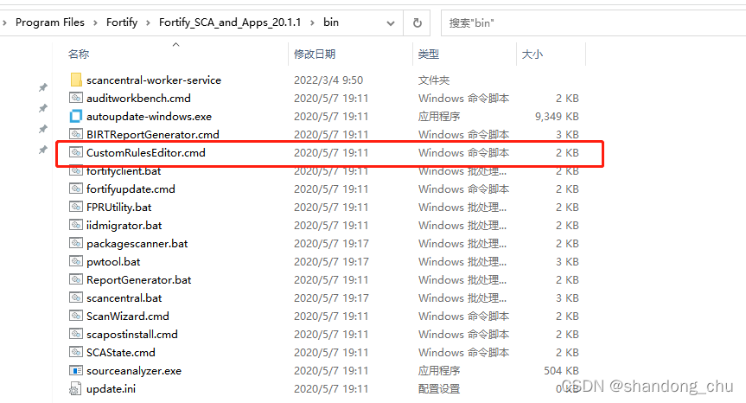Click the packagescanner.bat file icon

pyautogui.click(x=76, y=243)
